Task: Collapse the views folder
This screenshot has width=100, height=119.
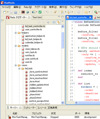Action: click(x=16, y=65)
